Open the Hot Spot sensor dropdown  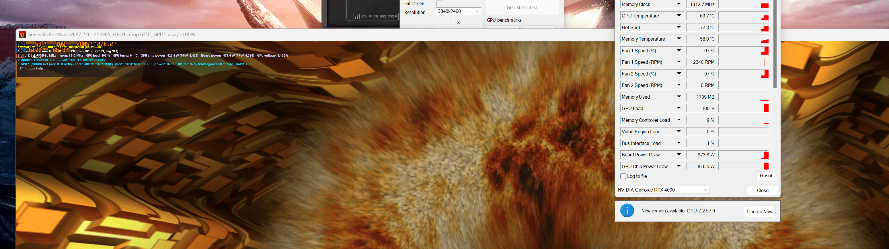[679, 27]
